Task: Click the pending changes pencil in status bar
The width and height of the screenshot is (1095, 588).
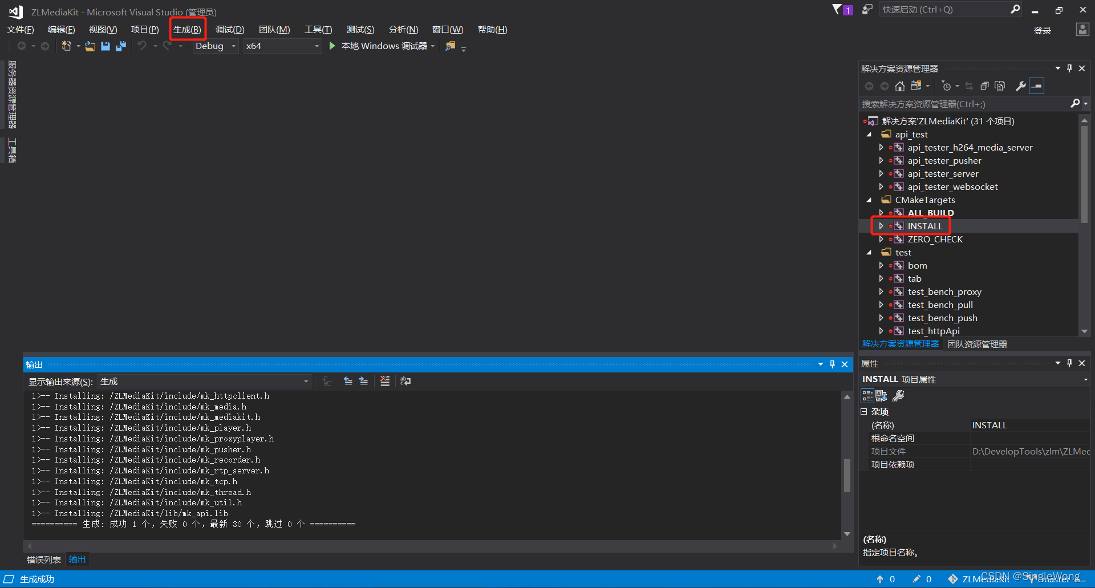Action: (x=922, y=579)
